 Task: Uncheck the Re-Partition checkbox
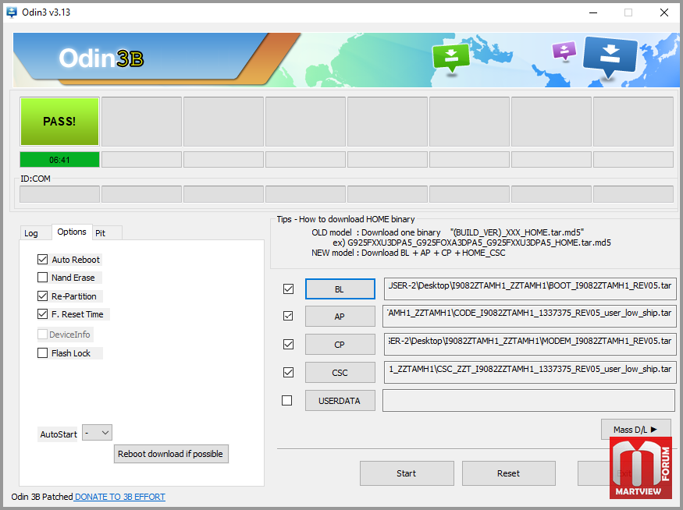click(x=43, y=296)
